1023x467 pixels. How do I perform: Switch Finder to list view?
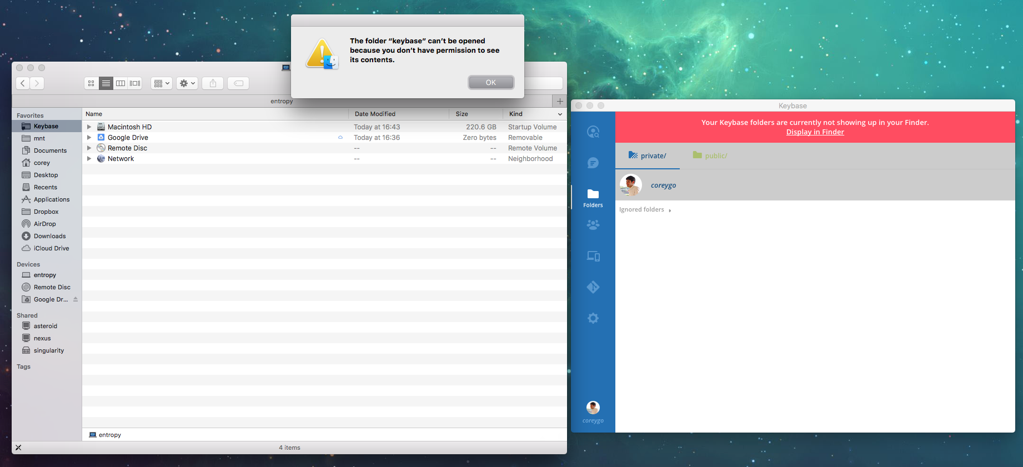coord(106,83)
